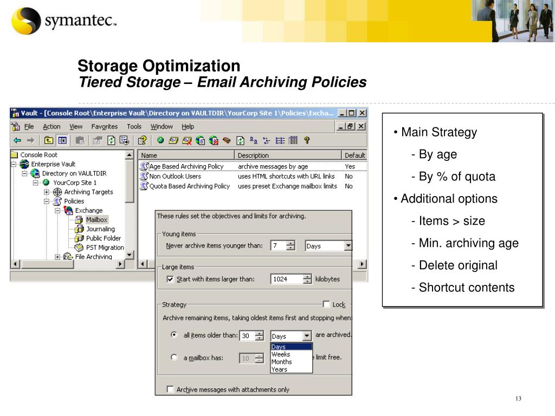Click the Back arrow toolbar icon

(x=17, y=140)
